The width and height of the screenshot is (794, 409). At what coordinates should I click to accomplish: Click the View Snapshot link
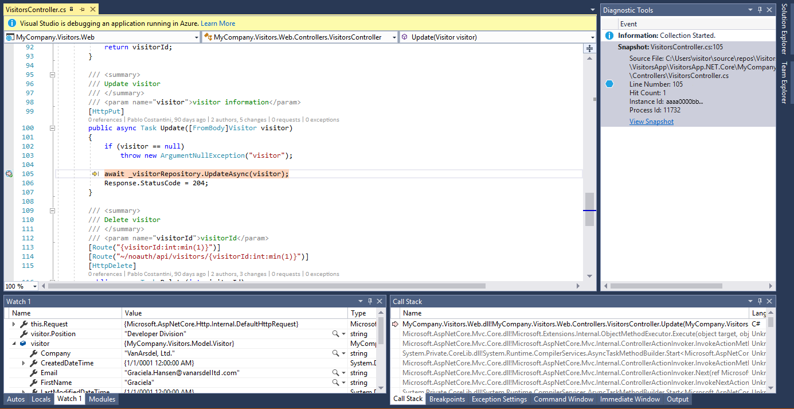point(651,121)
